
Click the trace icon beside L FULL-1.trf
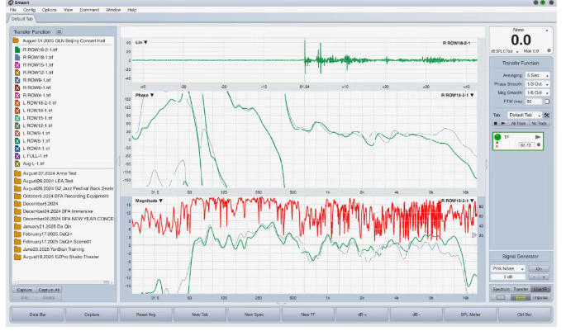click(x=16, y=155)
